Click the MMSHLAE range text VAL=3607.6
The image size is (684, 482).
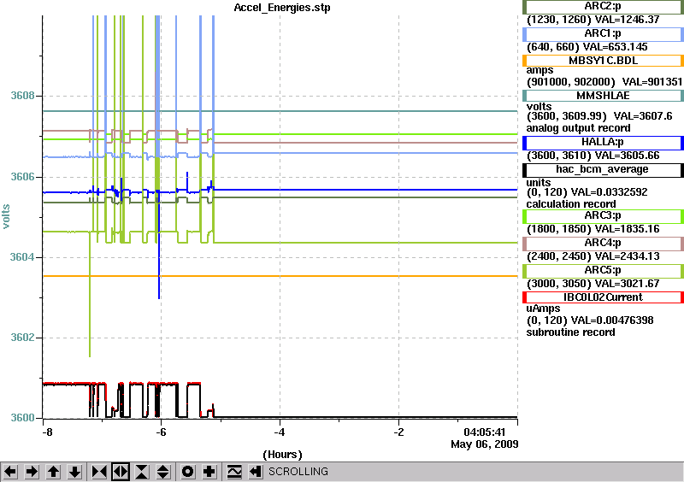(643, 116)
